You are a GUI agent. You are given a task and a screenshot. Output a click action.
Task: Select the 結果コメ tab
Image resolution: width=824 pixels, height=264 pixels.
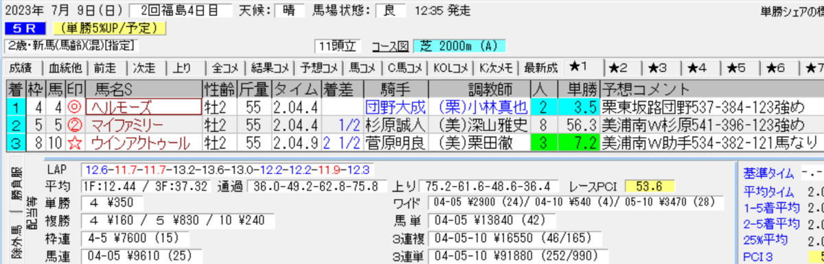tap(271, 68)
